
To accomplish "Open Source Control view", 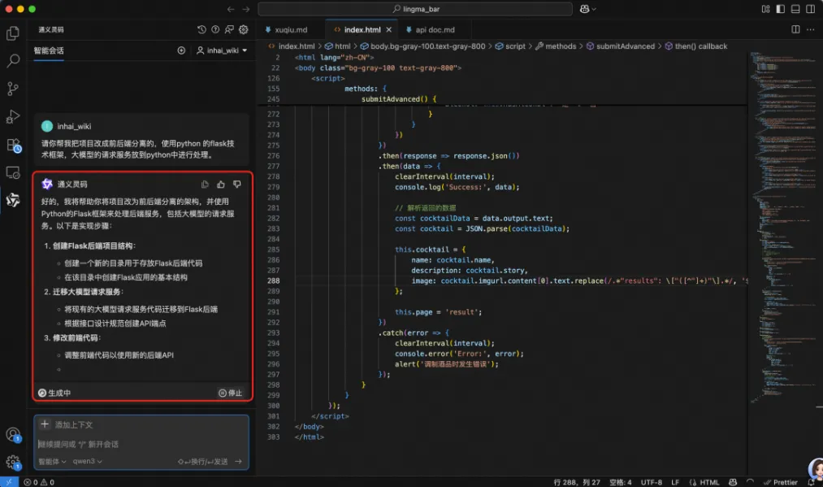I will coord(13,89).
